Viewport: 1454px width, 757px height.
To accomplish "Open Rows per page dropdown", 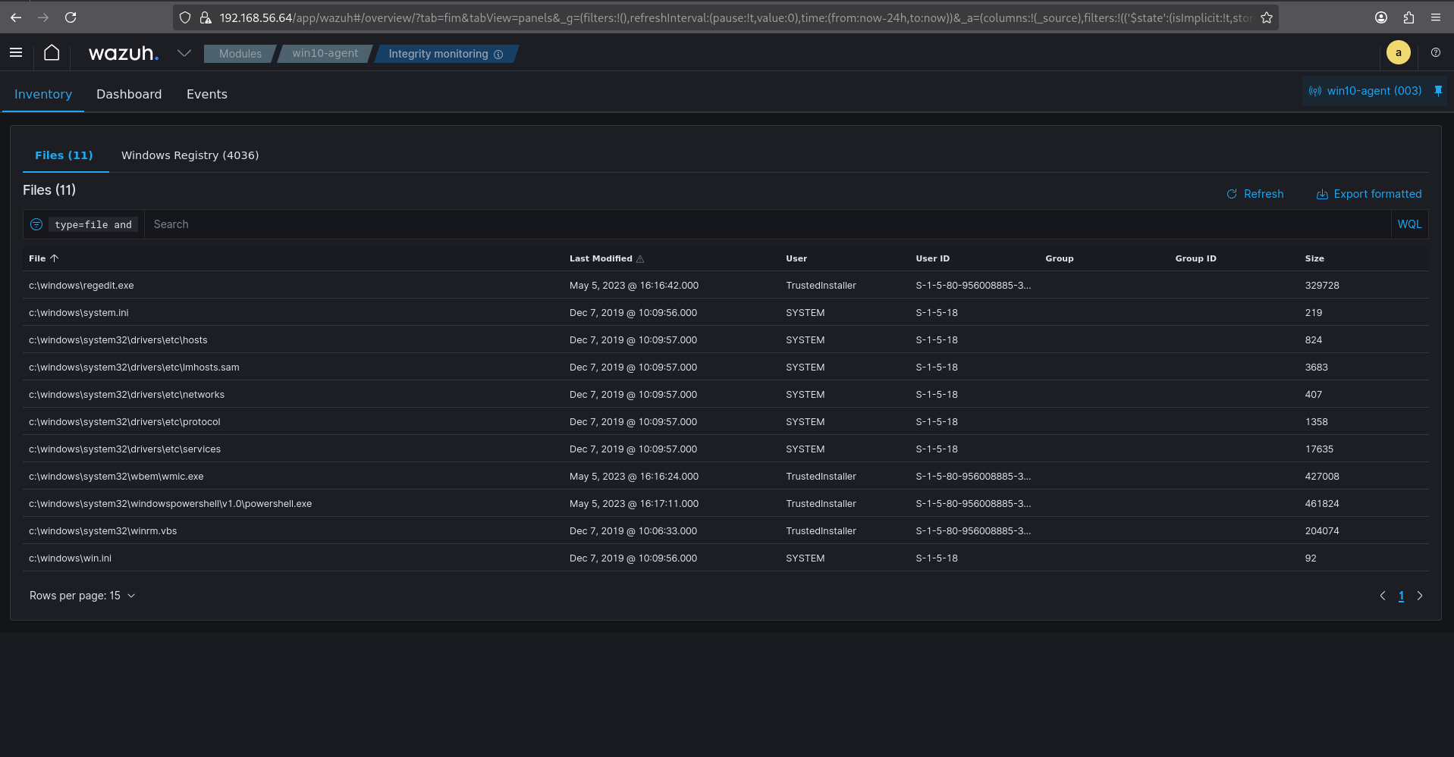I will 82,596.
